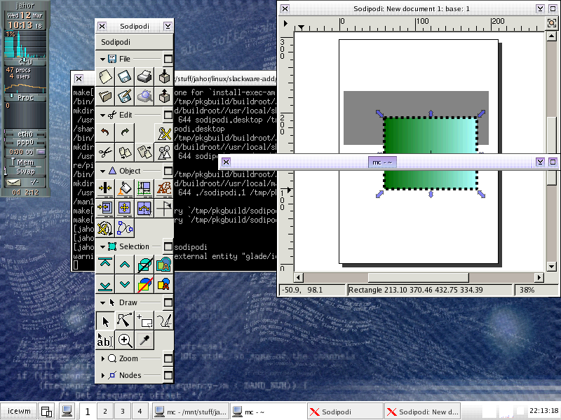Toggle the square box beside Nodes section
This screenshot has height=420, width=561.
(168, 375)
